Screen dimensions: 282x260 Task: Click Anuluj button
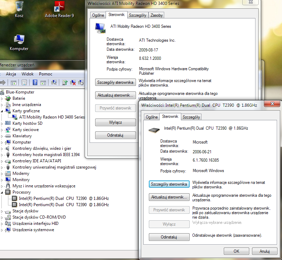tap(265, 251)
